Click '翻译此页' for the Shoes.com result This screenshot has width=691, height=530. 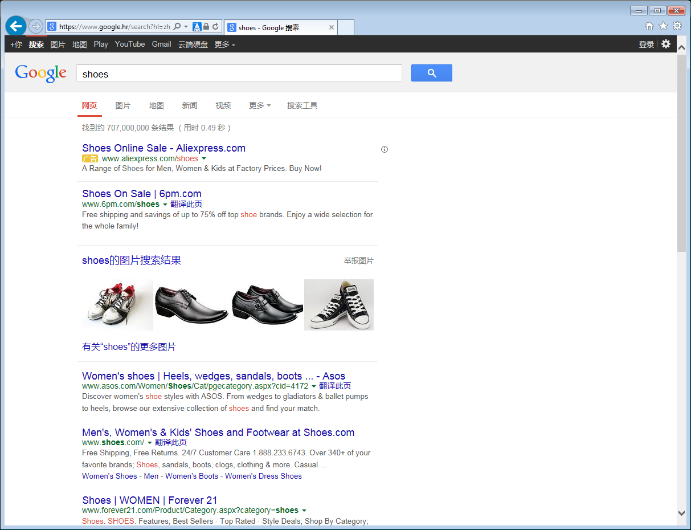pos(171,442)
